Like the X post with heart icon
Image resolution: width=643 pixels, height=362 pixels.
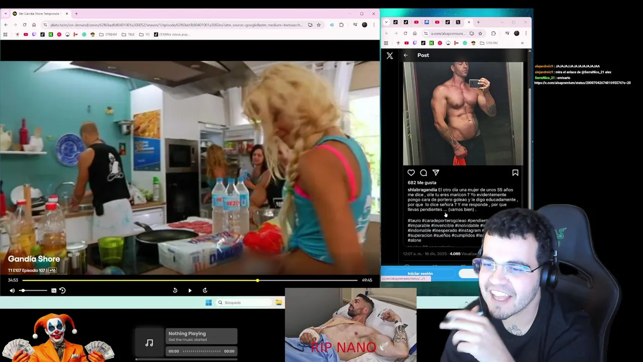(x=411, y=172)
